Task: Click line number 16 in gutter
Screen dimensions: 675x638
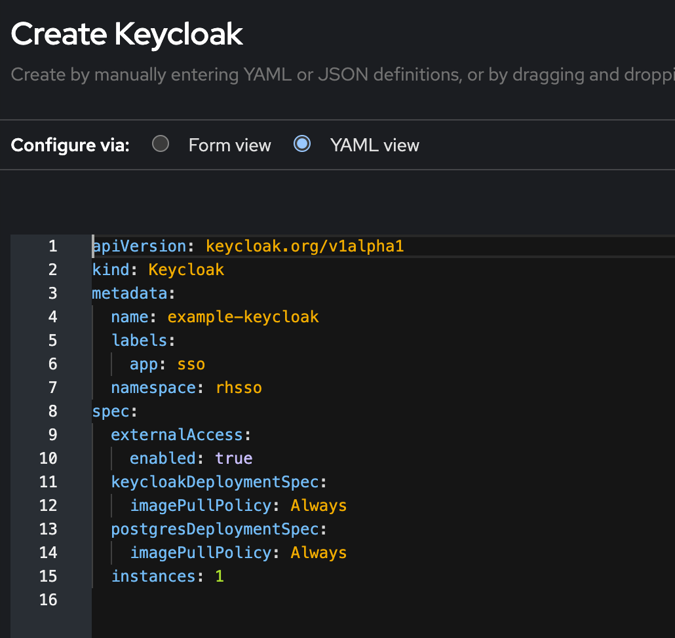Action: coord(48,600)
